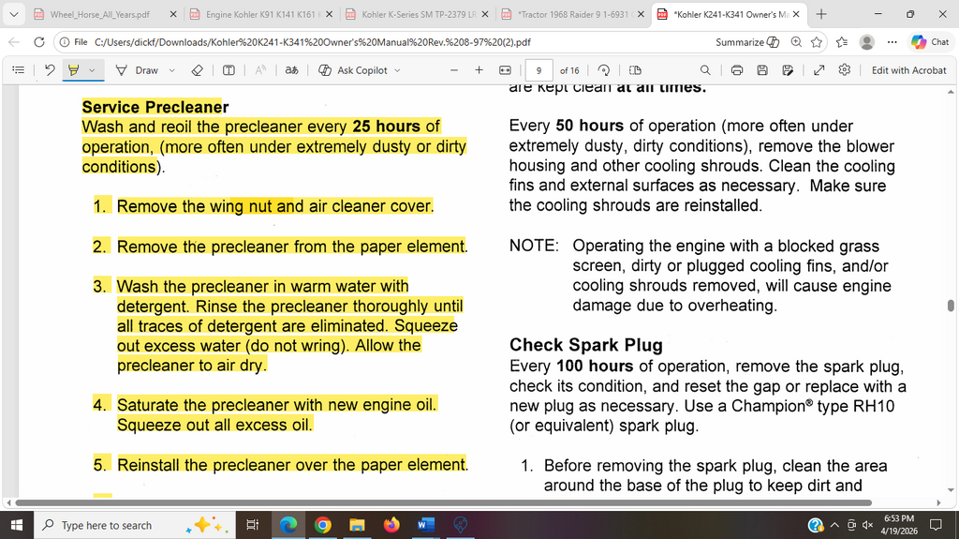Expand the Ask Copilot dropdown arrow
959x539 pixels.
397,70
